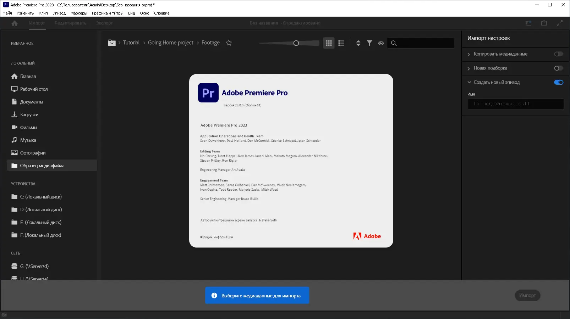Expand the Копировать медиаданные section
Image resolution: width=570 pixels, height=319 pixels.
click(x=469, y=54)
